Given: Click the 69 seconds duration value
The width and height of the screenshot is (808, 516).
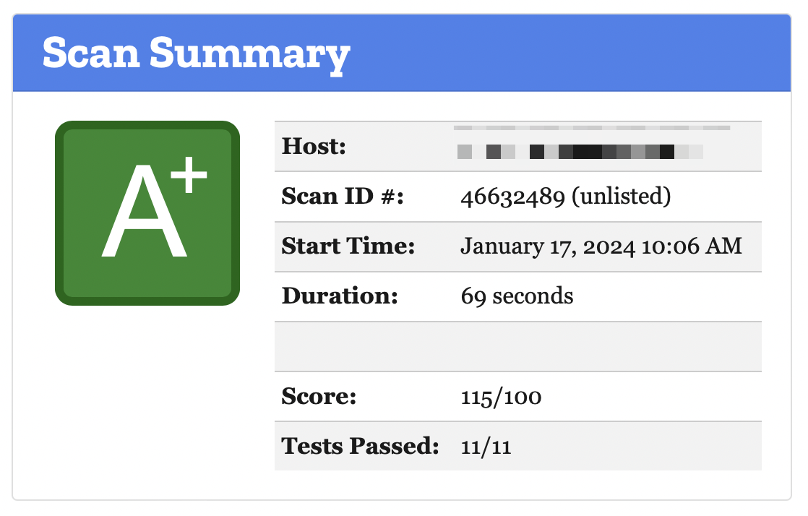Looking at the screenshot, I should tap(517, 296).
